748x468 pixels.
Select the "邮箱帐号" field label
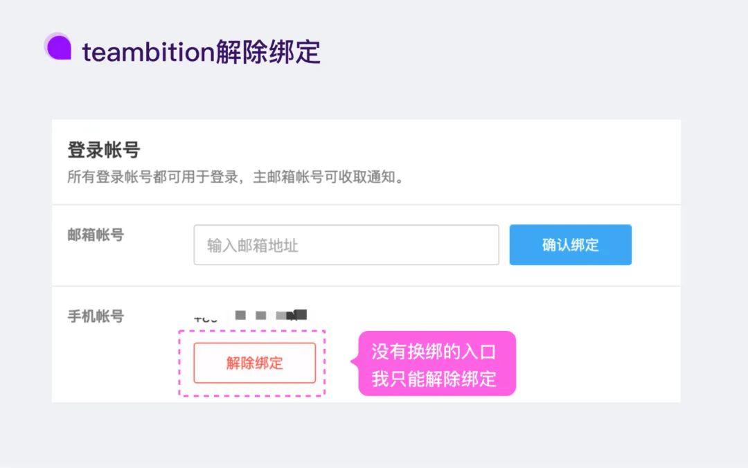[96, 235]
